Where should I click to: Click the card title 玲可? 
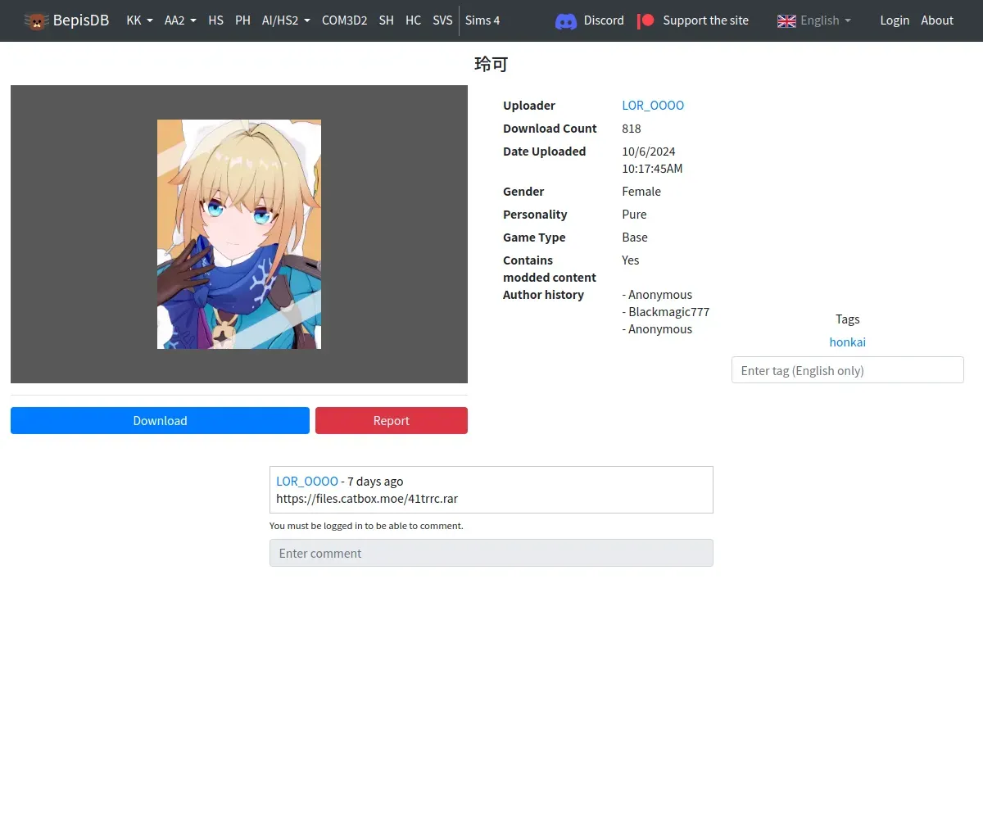(x=491, y=64)
